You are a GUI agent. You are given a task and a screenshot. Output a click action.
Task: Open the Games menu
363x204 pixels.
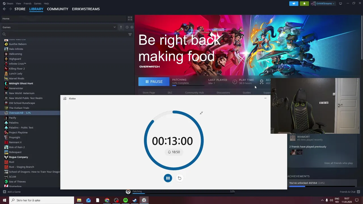tap(37, 3)
